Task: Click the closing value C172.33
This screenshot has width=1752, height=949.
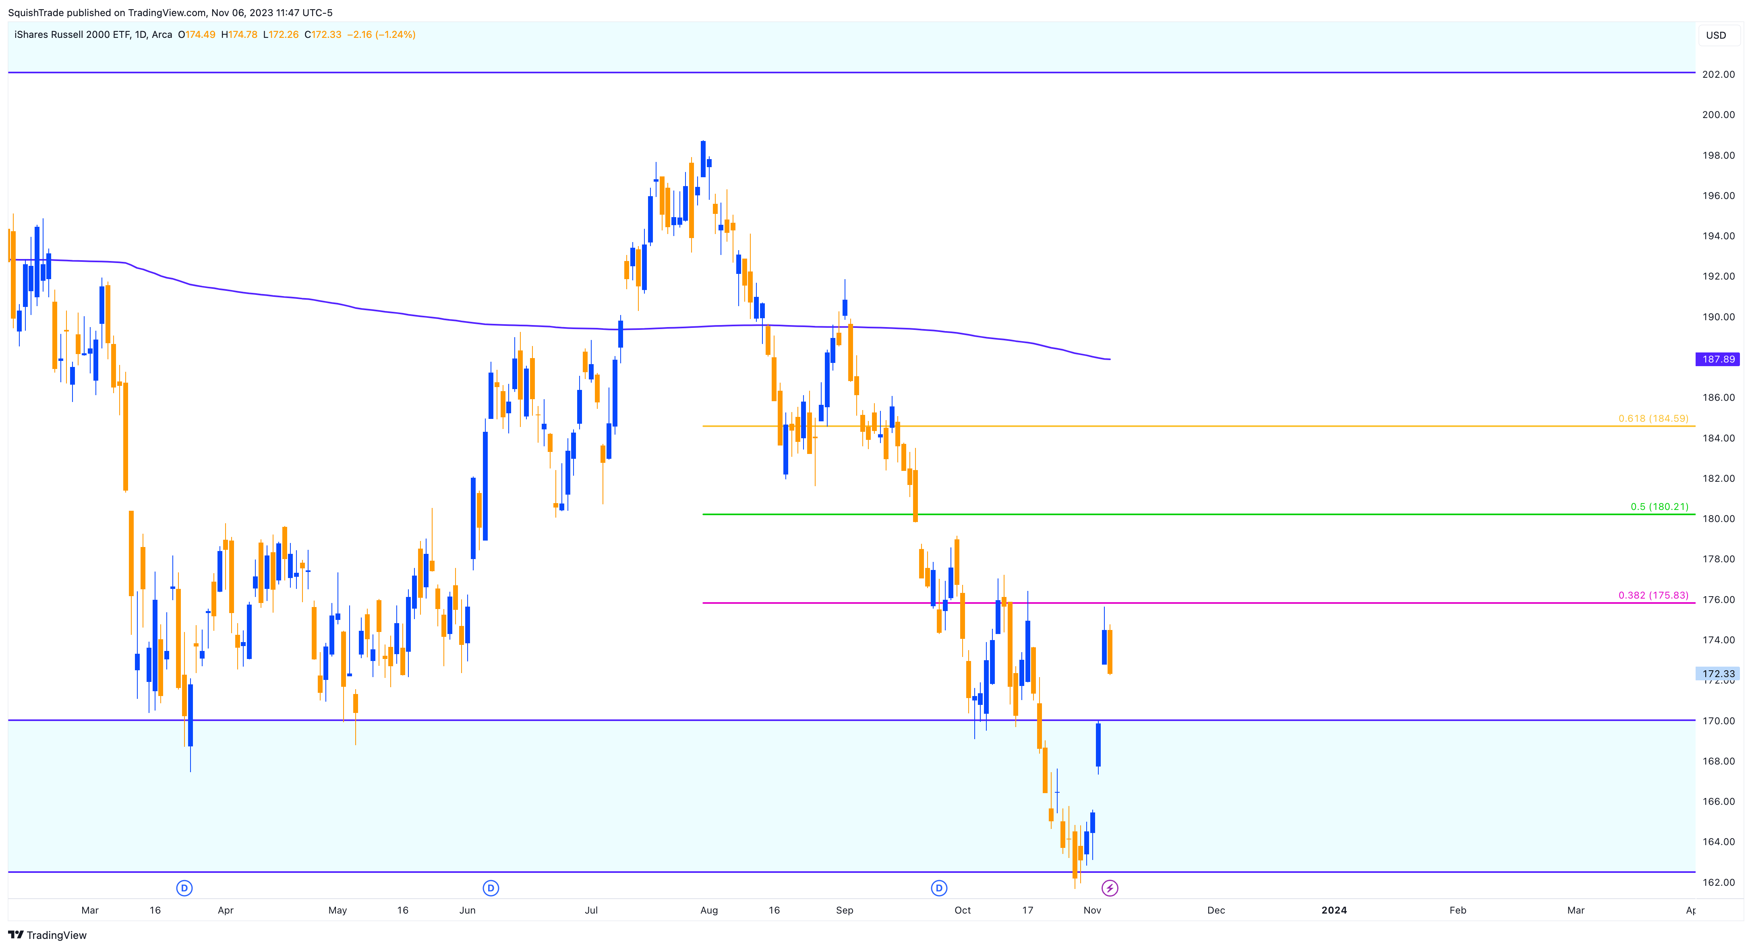Action: coord(323,35)
